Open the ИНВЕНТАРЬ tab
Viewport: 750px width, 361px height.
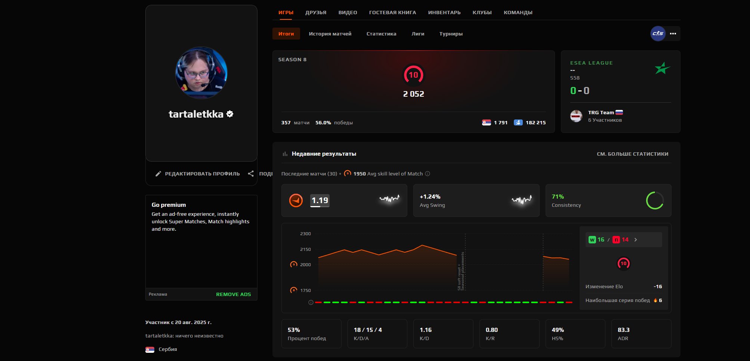click(444, 12)
